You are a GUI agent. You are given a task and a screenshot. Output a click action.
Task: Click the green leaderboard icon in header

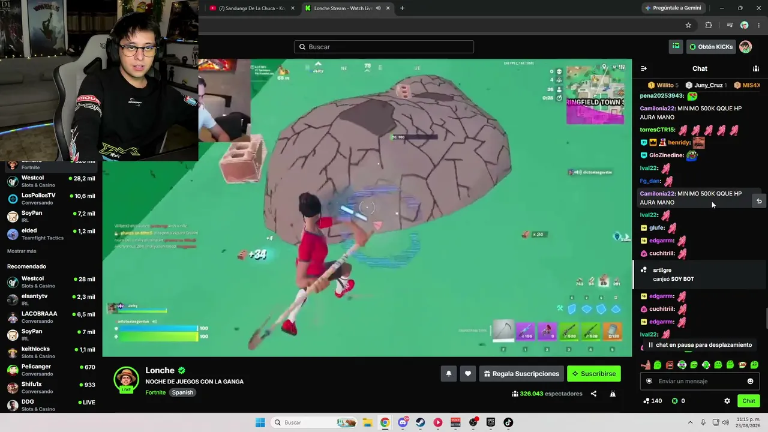point(676,46)
